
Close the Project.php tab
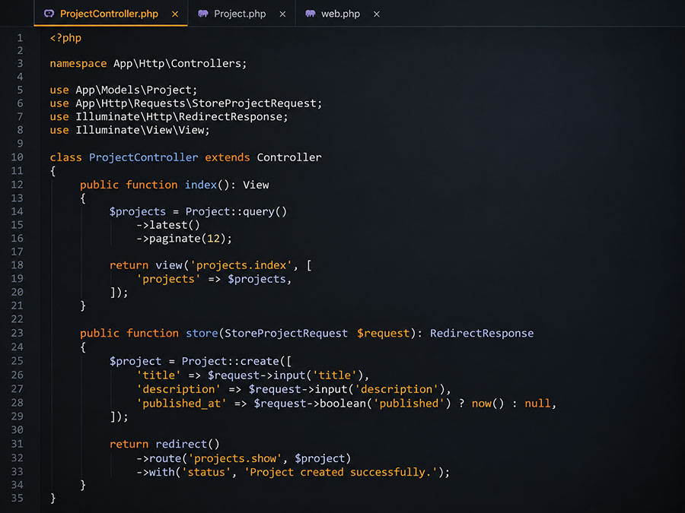[x=282, y=14]
